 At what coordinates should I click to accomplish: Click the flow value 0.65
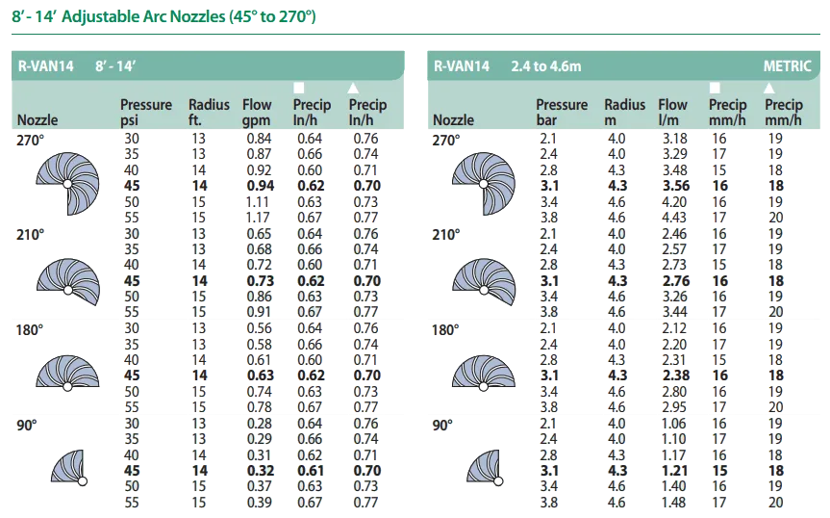pos(259,234)
